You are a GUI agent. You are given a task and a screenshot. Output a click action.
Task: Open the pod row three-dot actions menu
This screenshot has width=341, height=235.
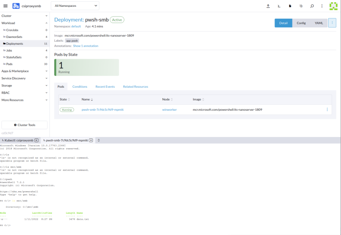(327, 109)
